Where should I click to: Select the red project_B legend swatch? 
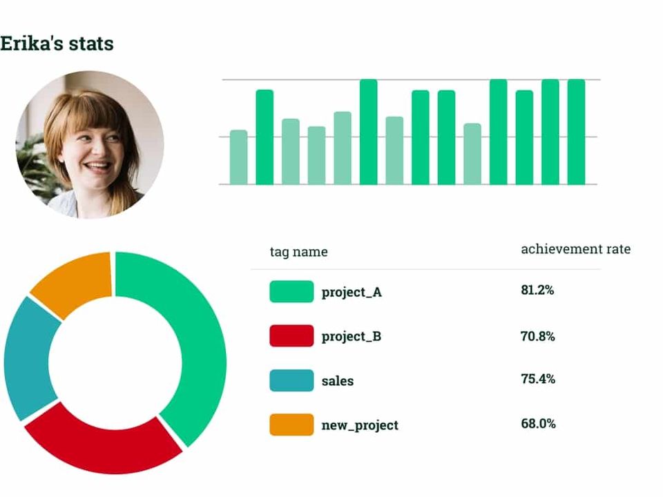pyautogui.click(x=291, y=336)
